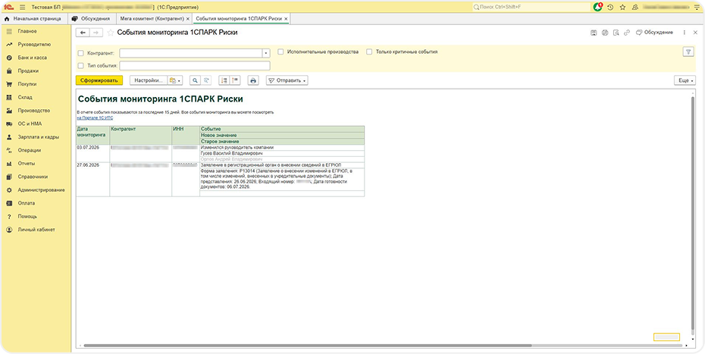Click the Настройки... button
Image resolution: width=705 pixels, height=354 pixels.
[149, 80]
